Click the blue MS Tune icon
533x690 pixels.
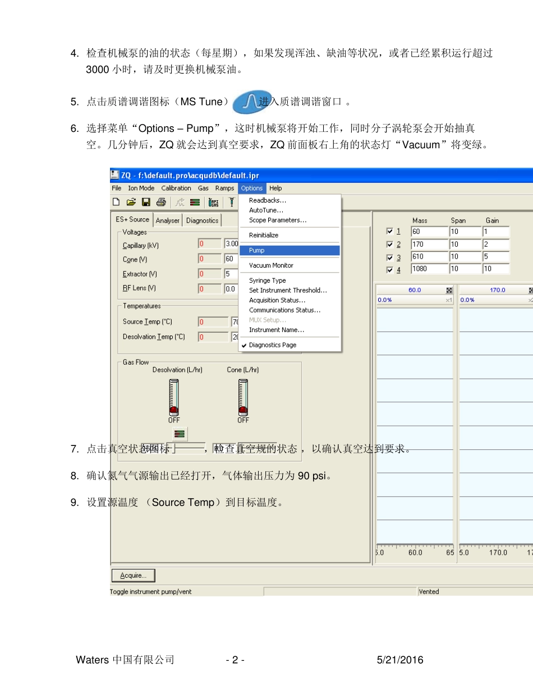[x=252, y=102]
